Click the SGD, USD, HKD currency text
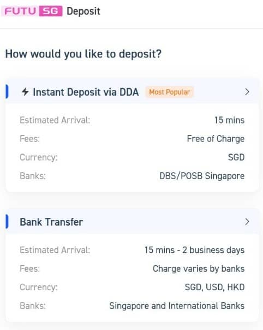The height and width of the screenshot is (330, 263). coord(214,288)
